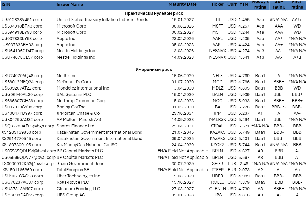Select ISIN US05565QDU94@bval corp

(x=29, y=151)
